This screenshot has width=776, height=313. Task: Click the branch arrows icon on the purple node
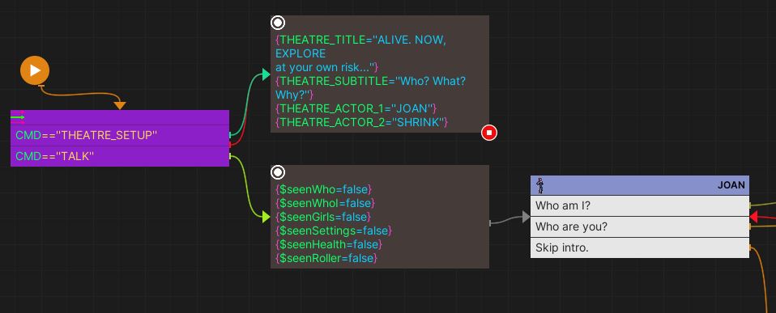[17, 117]
